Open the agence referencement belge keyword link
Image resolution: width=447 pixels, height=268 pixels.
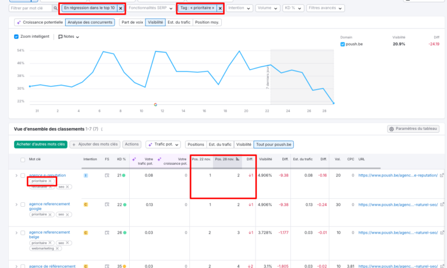[x=49, y=232]
